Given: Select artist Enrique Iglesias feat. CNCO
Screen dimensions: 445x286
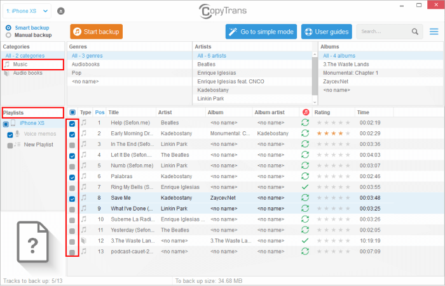Looking at the screenshot, I should click(252, 82).
